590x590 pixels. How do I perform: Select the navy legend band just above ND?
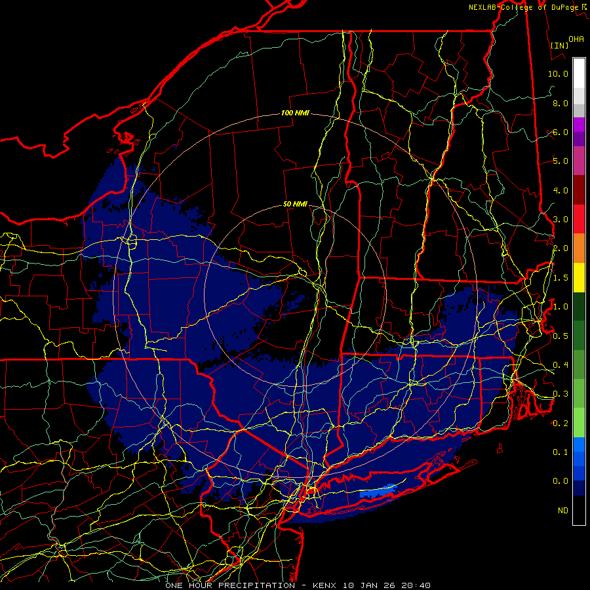point(579,488)
